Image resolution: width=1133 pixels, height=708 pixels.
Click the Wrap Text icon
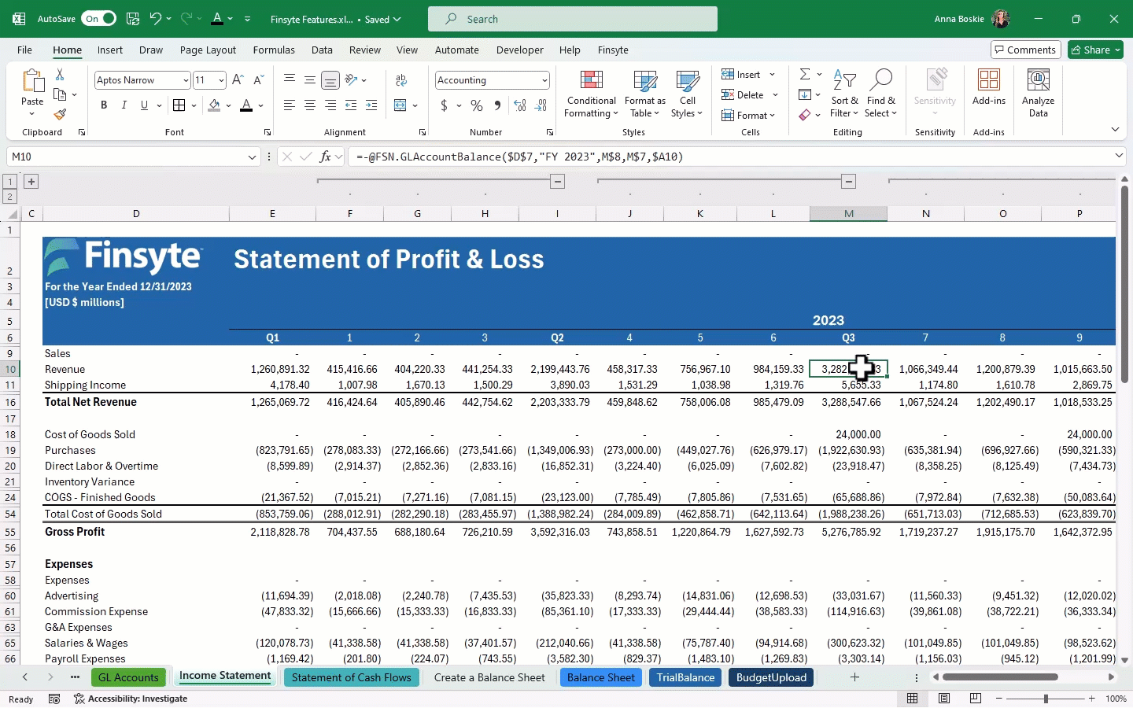[x=401, y=80]
